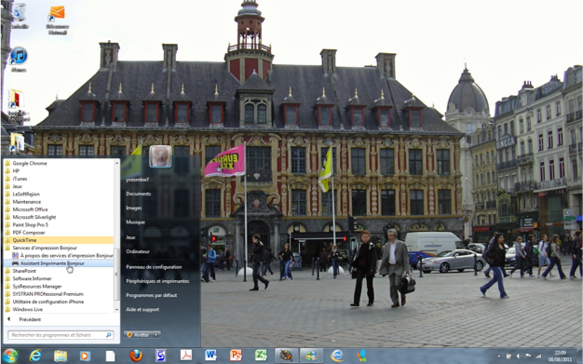Switch to the paint palette taskbar app
583x364 pixels.
286,356
